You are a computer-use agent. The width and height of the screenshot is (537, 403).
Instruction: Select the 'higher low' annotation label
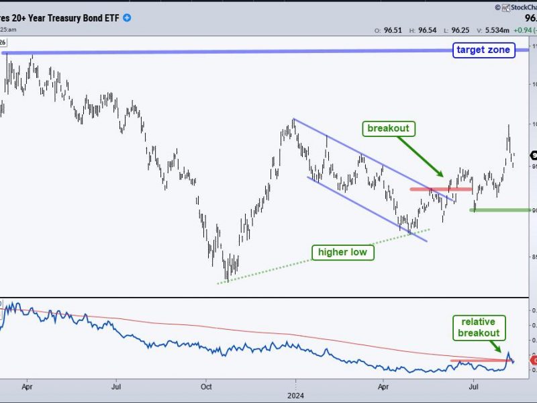click(x=342, y=253)
